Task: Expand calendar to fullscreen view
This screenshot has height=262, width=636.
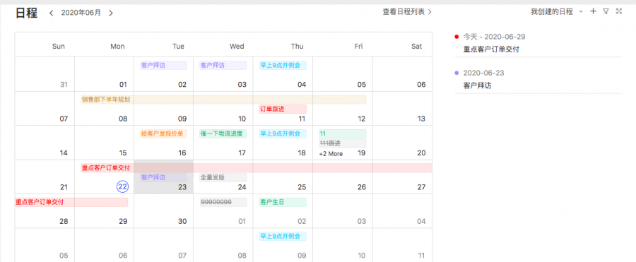Action: [x=618, y=11]
